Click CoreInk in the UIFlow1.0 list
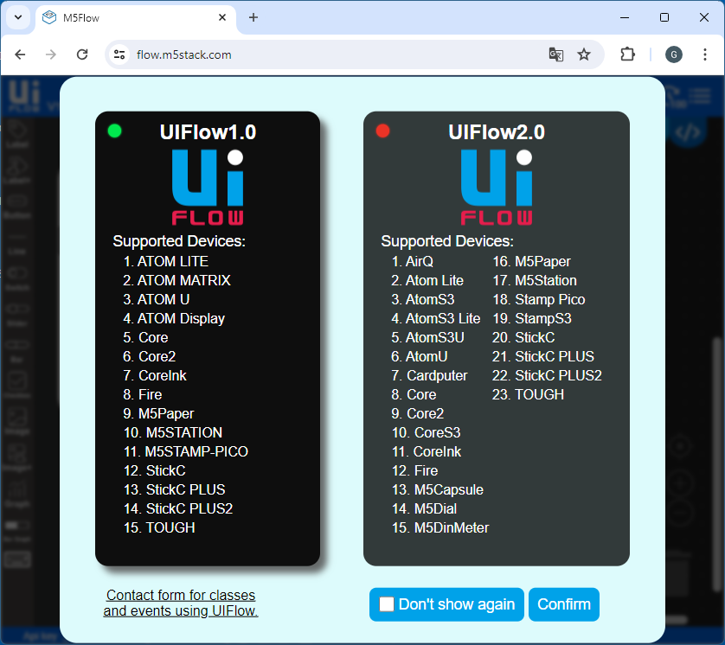Viewport: 725px width, 645px height. (x=163, y=375)
